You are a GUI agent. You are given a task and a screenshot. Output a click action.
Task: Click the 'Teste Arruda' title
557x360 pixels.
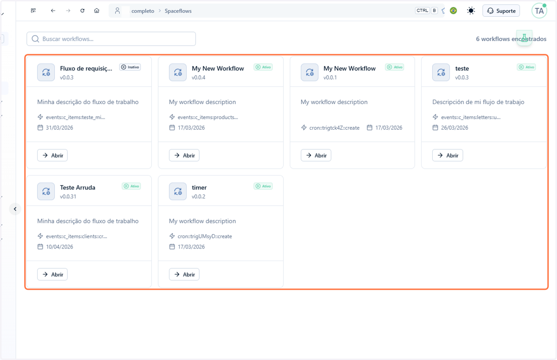coord(78,188)
